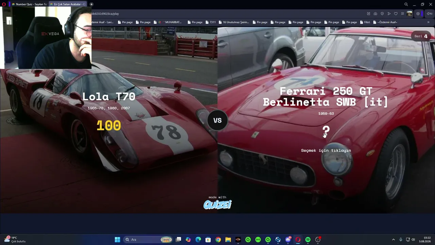This screenshot has width=435, height=245.
Task: Click the microphone icon in system tray
Action: 401,240
